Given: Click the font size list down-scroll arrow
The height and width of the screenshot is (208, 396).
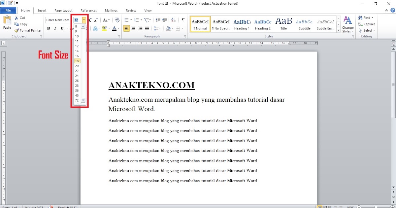Looking at the screenshot, I should pos(83,100).
